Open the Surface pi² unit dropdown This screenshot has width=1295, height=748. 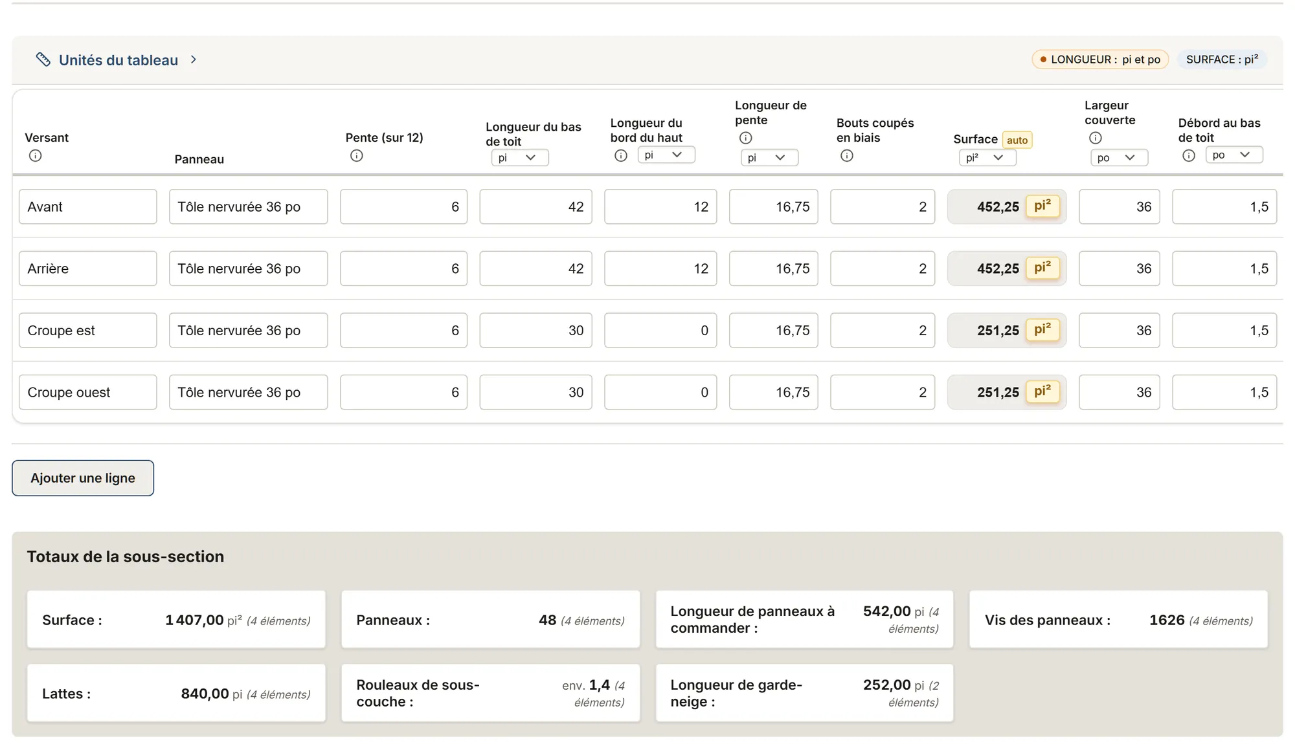click(x=987, y=157)
